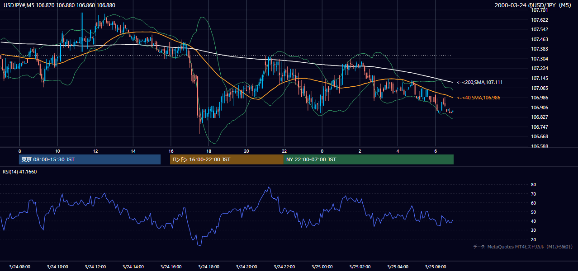
Task: Click the 3/24 14:00 date label
Action: [133, 267]
